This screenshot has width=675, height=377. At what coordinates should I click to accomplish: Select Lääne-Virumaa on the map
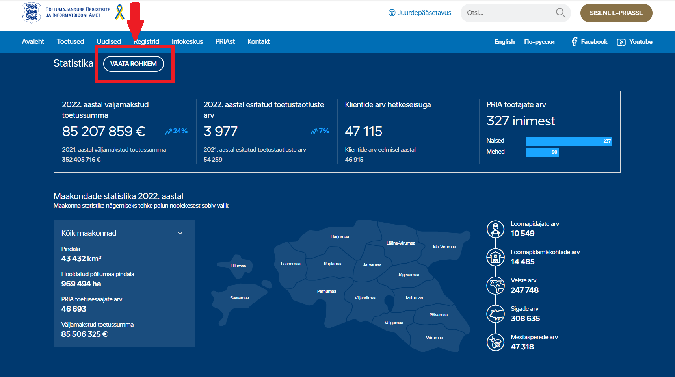click(x=401, y=243)
